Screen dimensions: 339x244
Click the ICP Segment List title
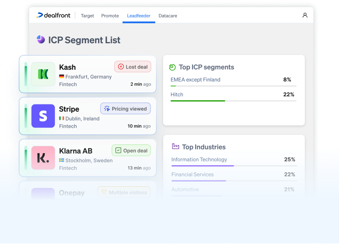tap(84, 40)
